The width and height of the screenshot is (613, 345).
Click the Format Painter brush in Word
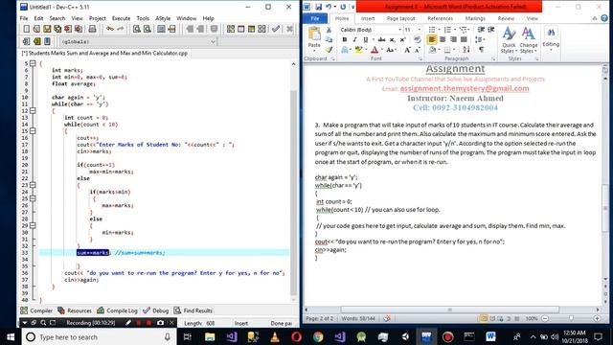(x=329, y=50)
